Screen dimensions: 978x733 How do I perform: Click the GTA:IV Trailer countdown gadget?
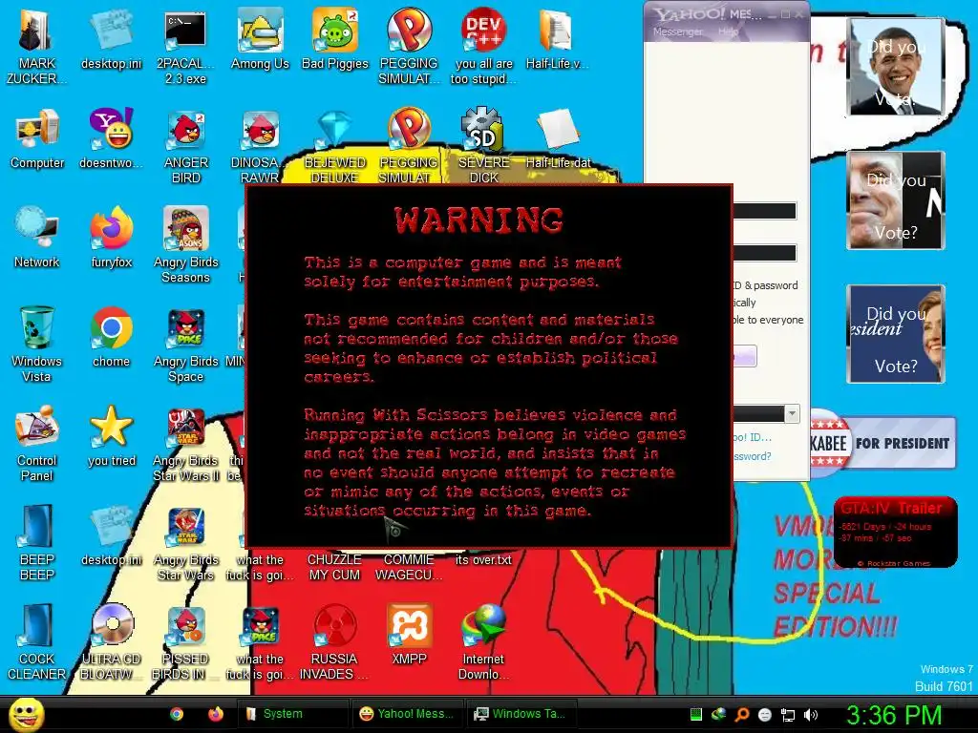tap(895, 533)
